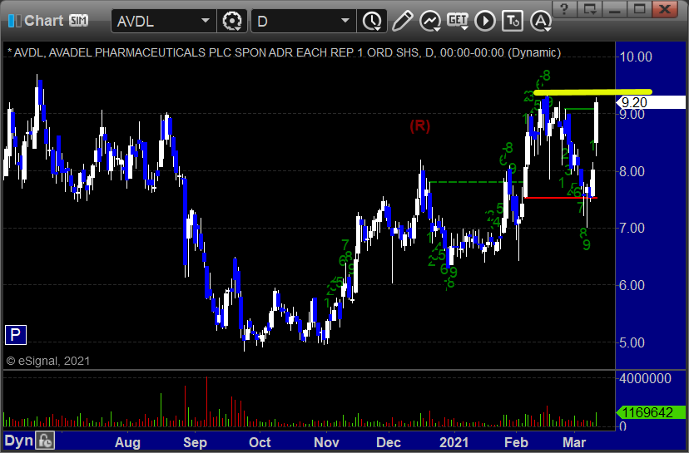Click the Nov label on time axis

(326, 442)
